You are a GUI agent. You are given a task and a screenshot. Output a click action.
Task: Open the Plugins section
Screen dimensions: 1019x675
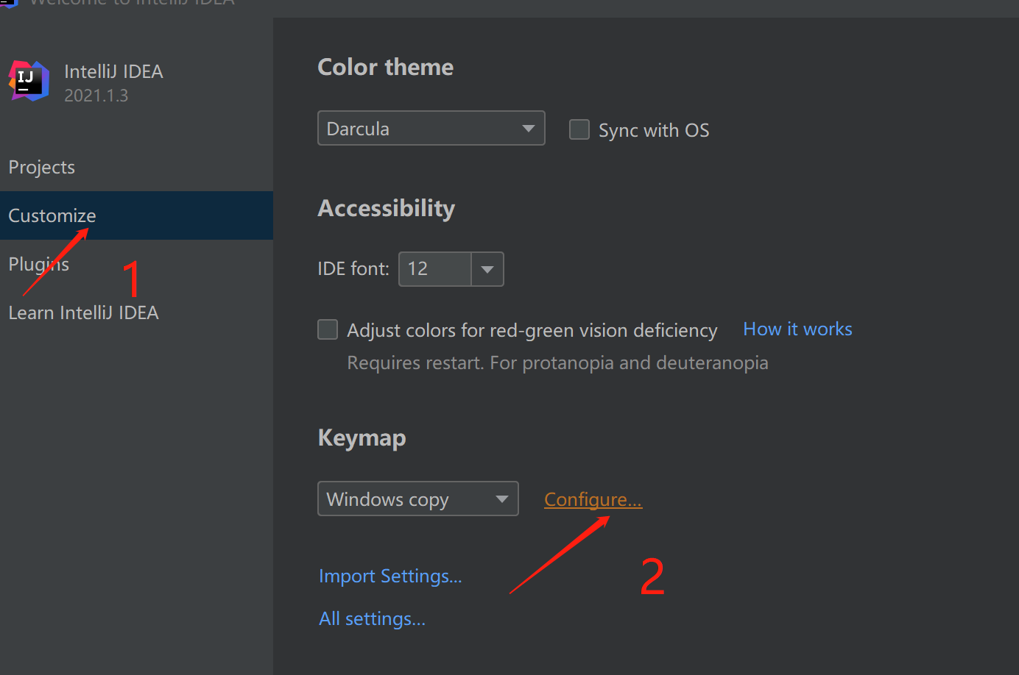[x=39, y=264]
